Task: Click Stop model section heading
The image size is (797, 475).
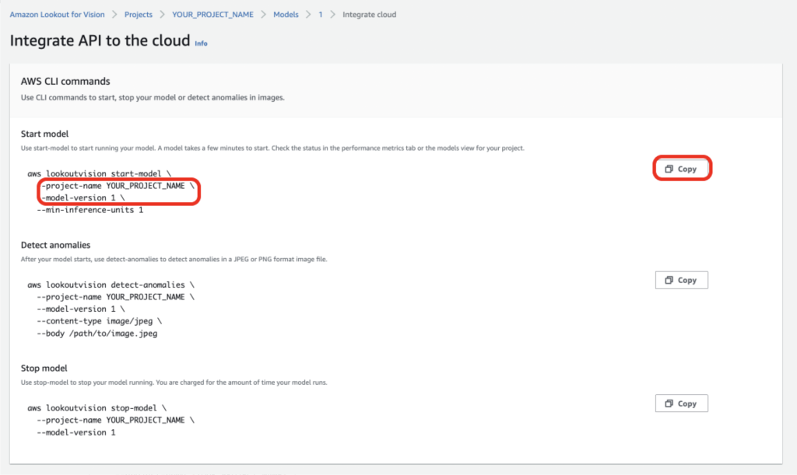Action: (x=44, y=368)
